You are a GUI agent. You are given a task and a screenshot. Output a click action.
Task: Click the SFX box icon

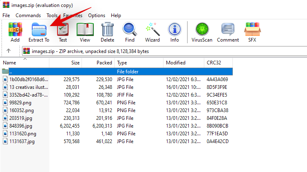point(252,29)
